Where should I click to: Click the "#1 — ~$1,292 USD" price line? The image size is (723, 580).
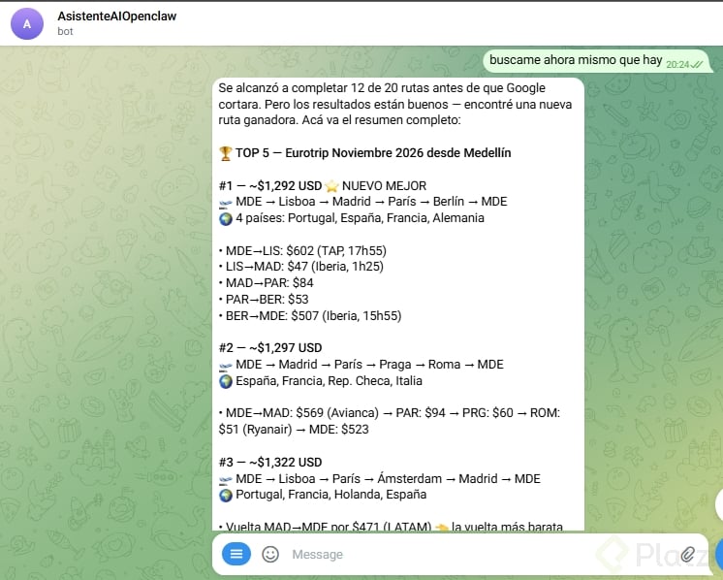270,186
